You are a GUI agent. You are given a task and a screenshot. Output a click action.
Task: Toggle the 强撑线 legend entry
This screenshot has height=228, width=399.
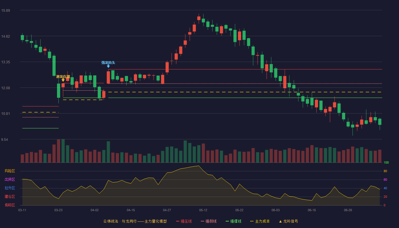(x=233, y=221)
